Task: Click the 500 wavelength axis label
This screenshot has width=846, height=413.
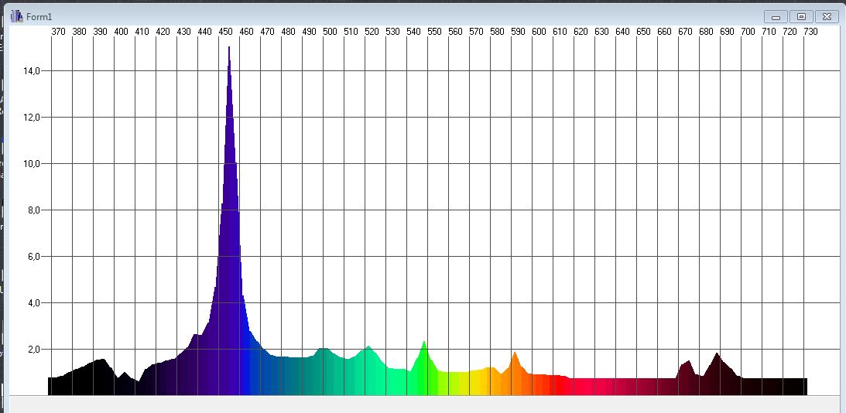Action: pyautogui.click(x=330, y=32)
